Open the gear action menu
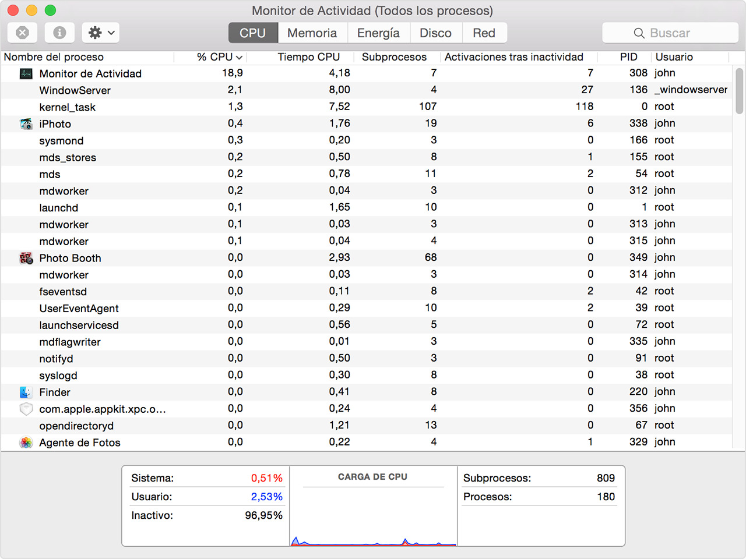This screenshot has height=559, width=746. coord(99,33)
